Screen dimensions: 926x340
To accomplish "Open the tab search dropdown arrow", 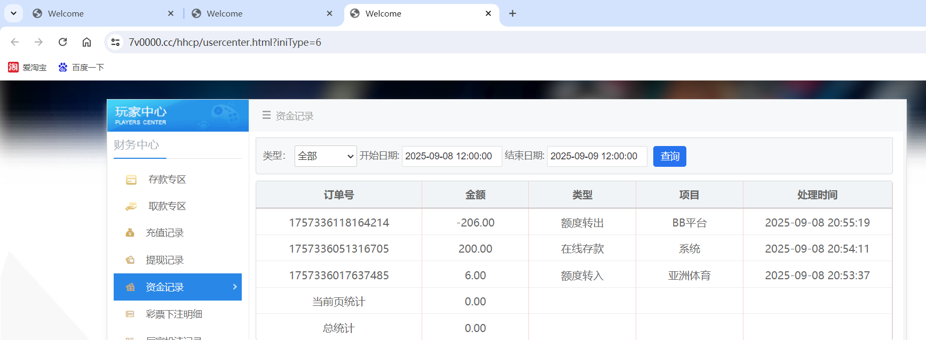I will click(13, 13).
